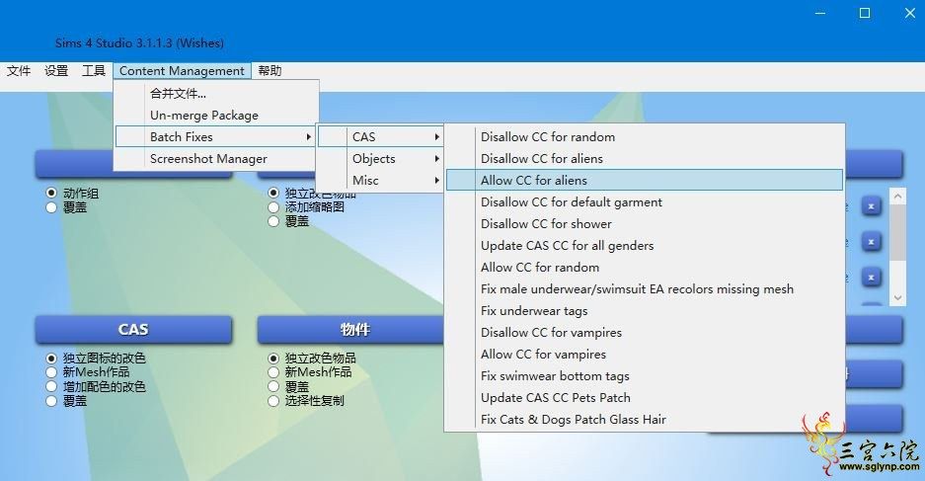Close the Sims 4 Studio window

(909, 13)
